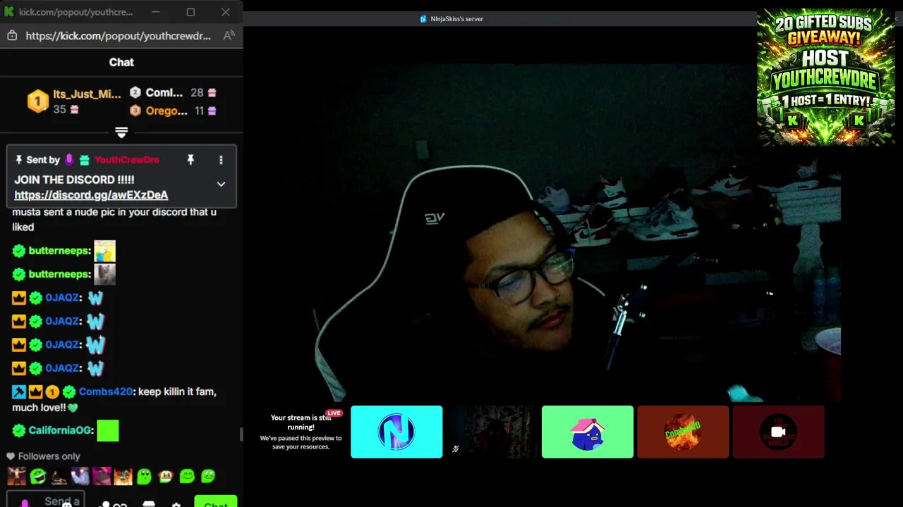The width and height of the screenshot is (903, 507).
Task: Click the moderator sword badge beside Combs420
Action: [19, 392]
